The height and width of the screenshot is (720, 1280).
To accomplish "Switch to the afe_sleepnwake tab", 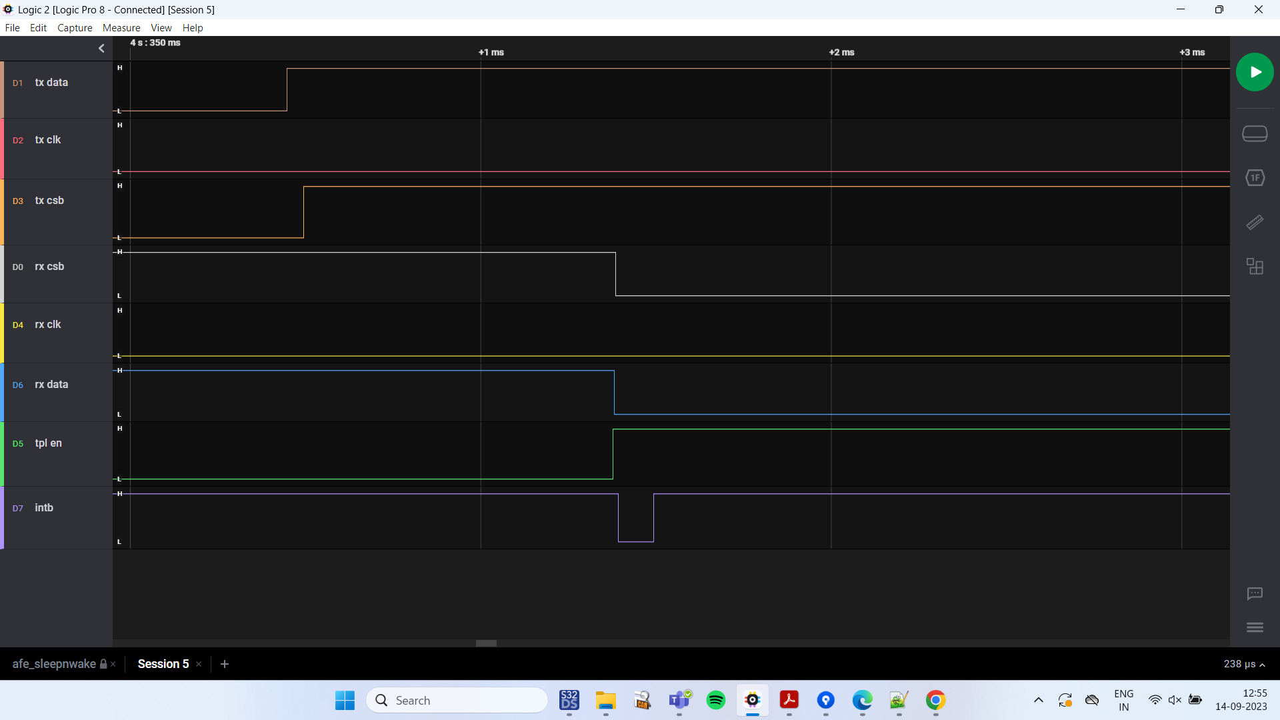I will tap(54, 664).
